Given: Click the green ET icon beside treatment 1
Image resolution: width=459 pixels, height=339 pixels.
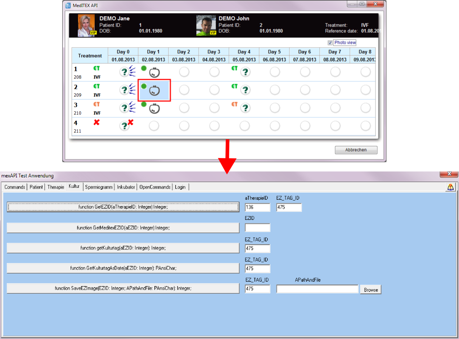Looking at the screenshot, I should tap(96, 68).
